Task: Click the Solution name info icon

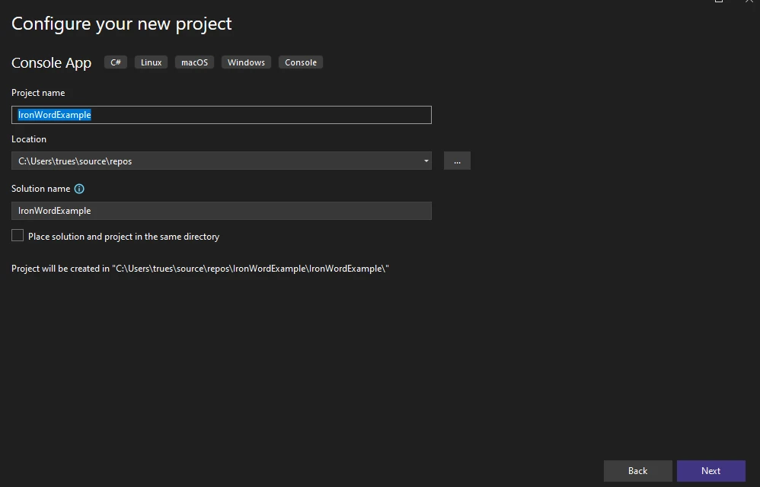Action: pyautogui.click(x=79, y=189)
